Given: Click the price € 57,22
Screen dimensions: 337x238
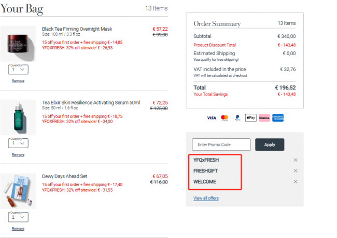Looking at the screenshot, I should click(x=160, y=29).
